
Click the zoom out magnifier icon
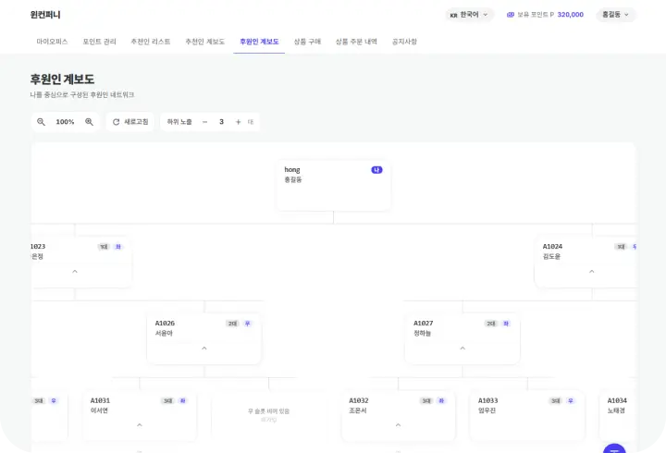[41, 122]
